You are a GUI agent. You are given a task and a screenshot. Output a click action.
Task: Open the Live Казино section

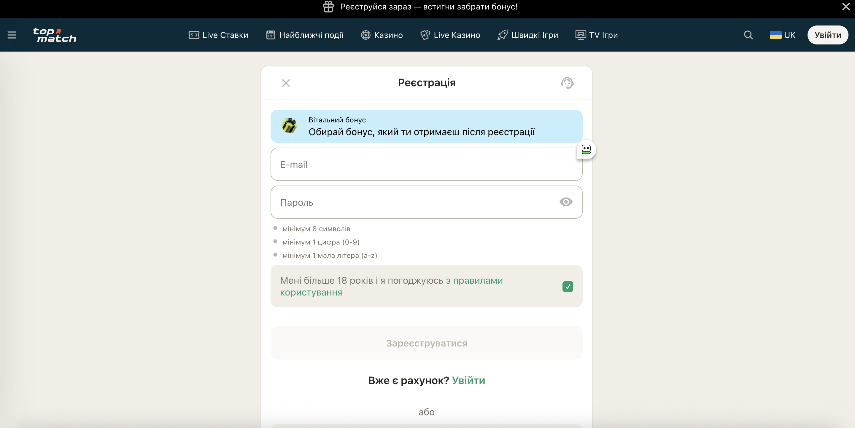point(450,35)
